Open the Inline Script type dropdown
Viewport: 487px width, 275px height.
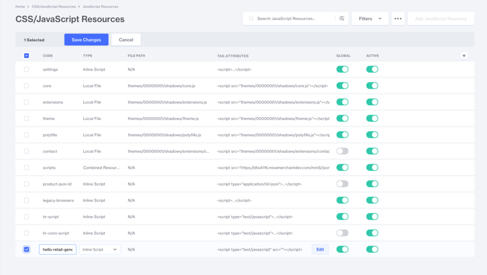(x=100, y=250)
